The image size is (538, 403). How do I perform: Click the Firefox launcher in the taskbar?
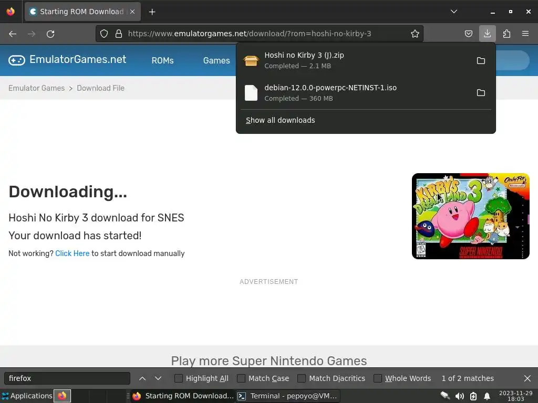click(x=62, y=396)
